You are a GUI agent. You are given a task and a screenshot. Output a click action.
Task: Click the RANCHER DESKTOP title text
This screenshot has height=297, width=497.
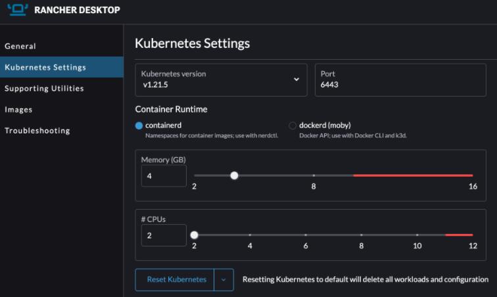(x=77, y=10)
